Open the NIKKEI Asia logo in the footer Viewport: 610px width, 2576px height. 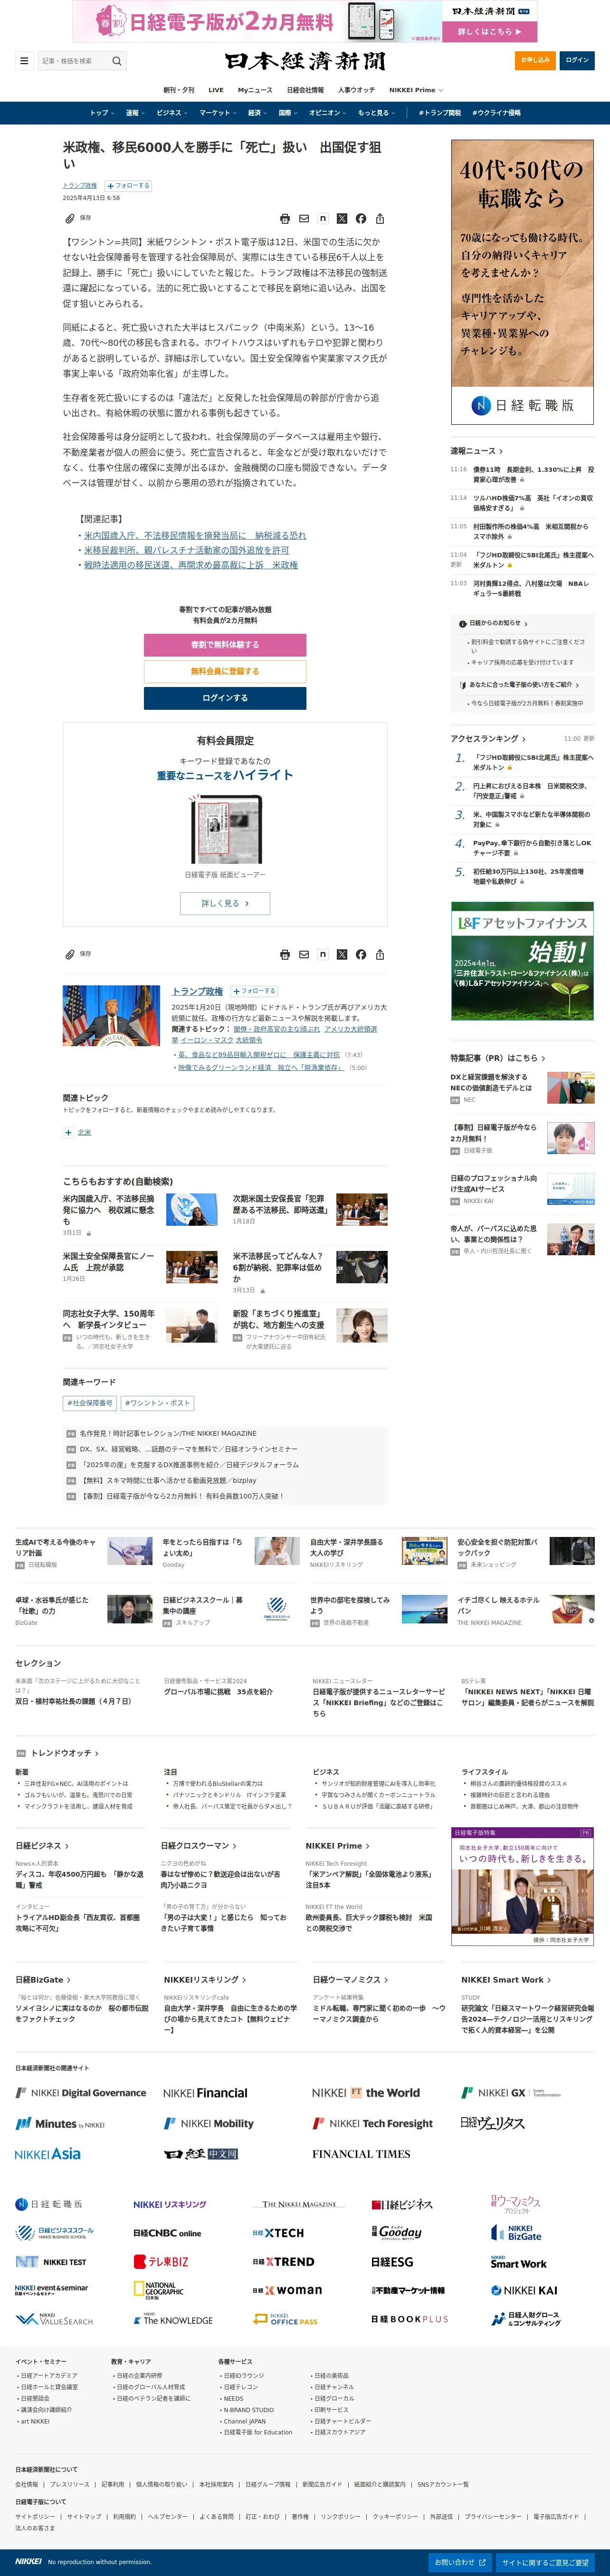[48, 2153]
